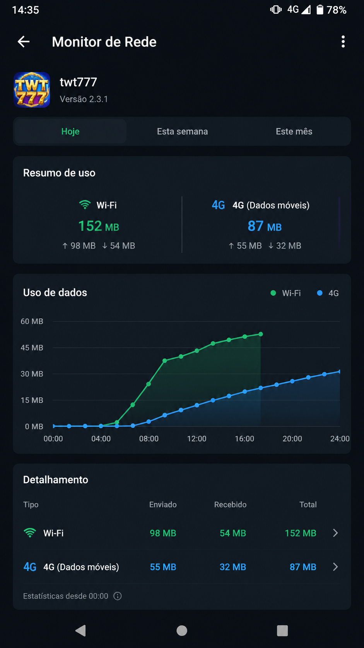Go back using the top-left arrow

pos(24,41)
